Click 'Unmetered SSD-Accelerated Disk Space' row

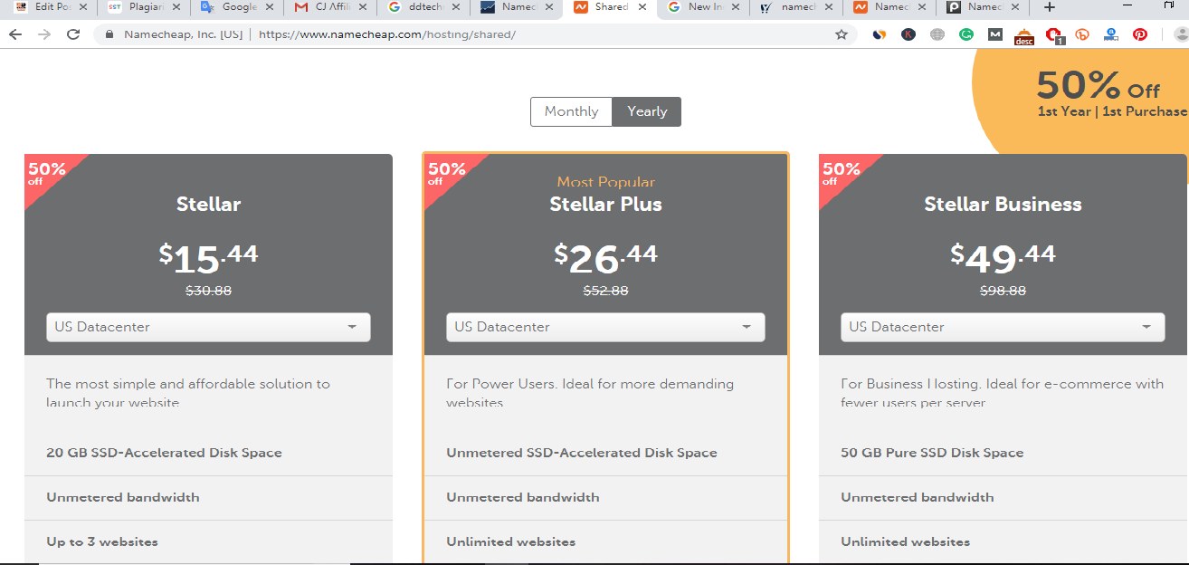605,453
